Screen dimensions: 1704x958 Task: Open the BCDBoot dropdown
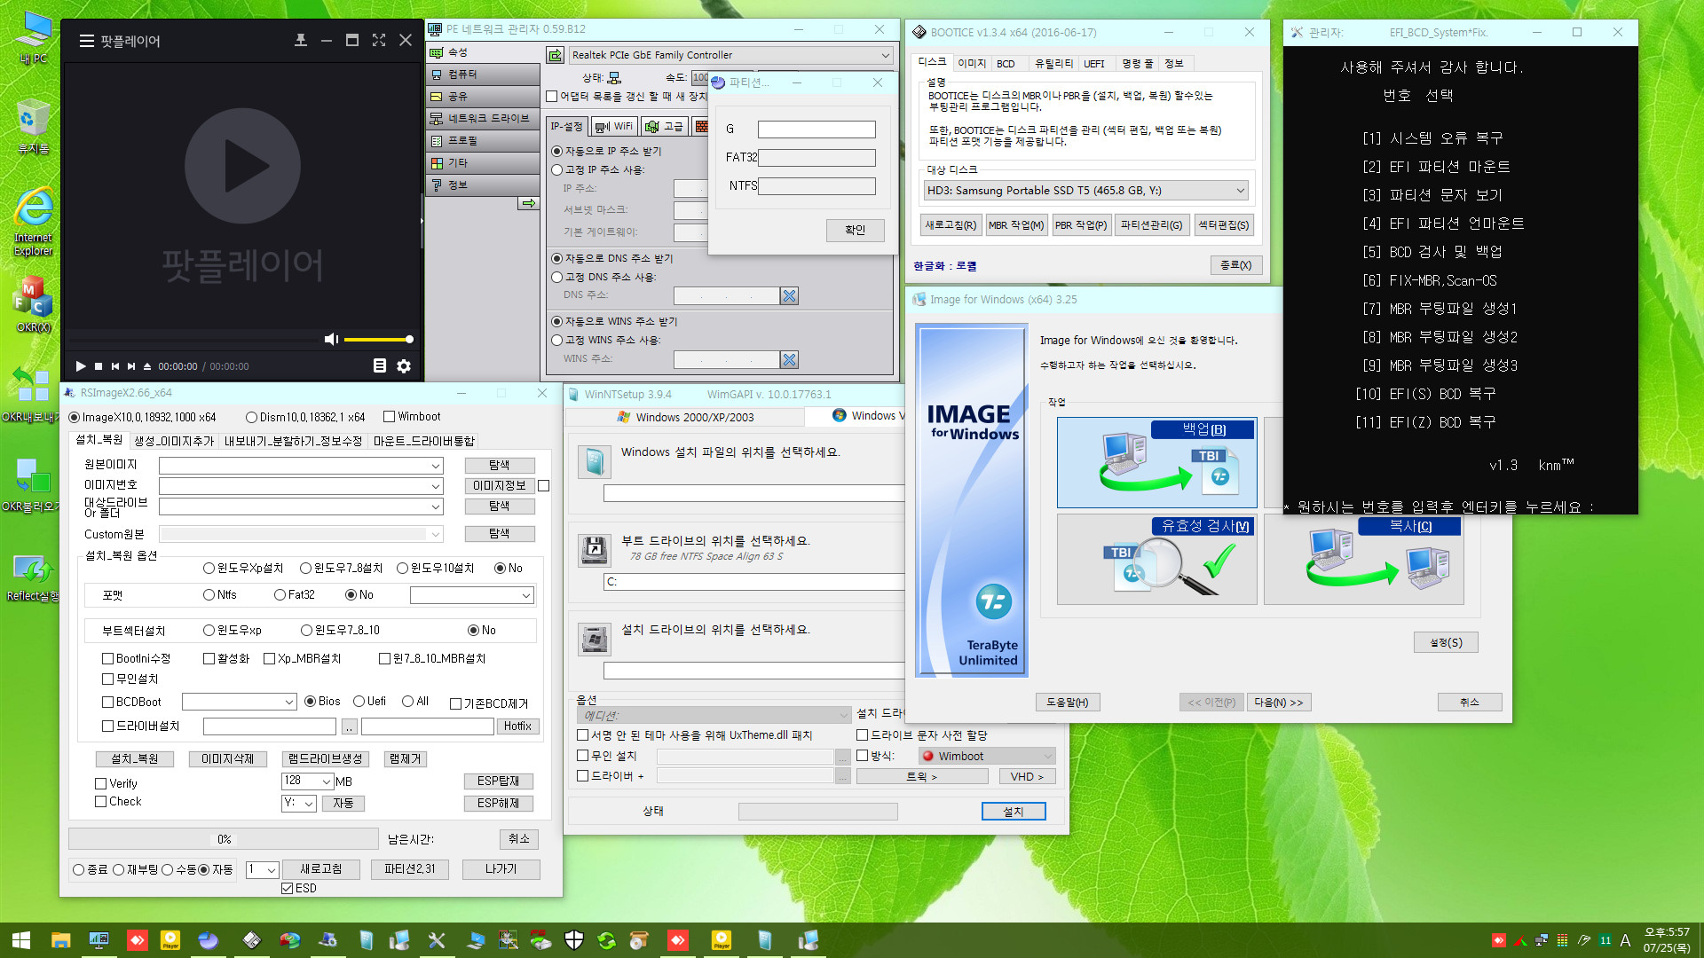(x=239, y=702)
